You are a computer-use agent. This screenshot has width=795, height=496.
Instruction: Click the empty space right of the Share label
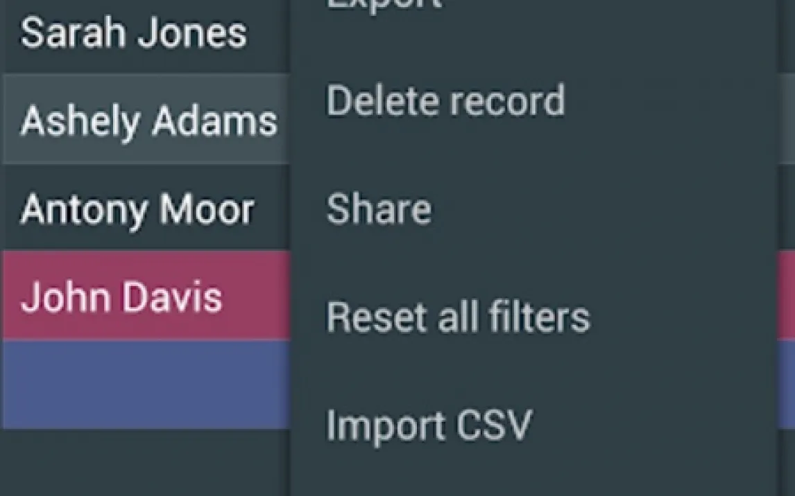(597, 209)
